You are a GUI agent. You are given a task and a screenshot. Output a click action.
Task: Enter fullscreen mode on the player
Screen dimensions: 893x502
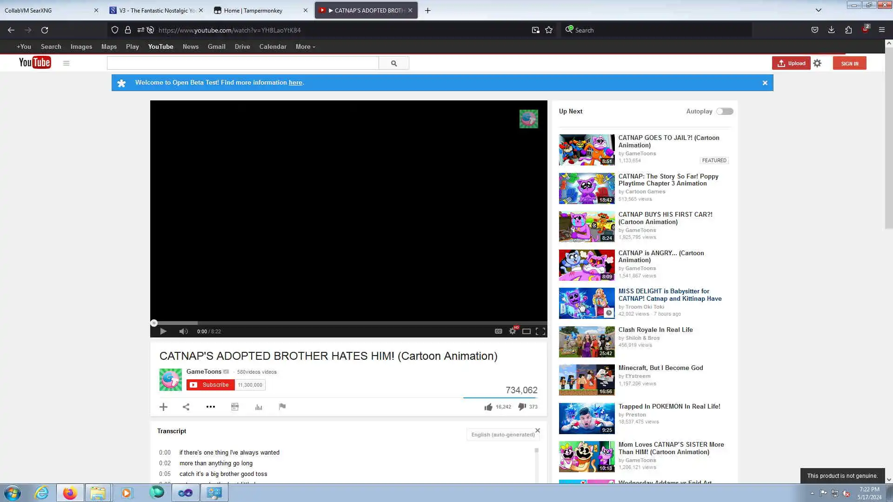[540, 331]
